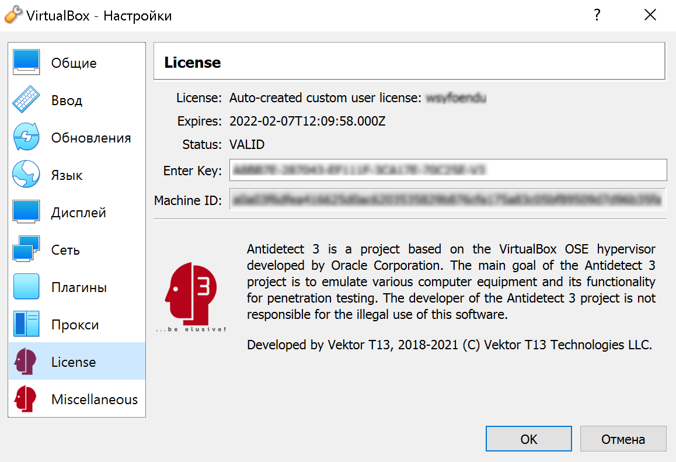Click the red head icon for Miscellaneous

[26, 398]
